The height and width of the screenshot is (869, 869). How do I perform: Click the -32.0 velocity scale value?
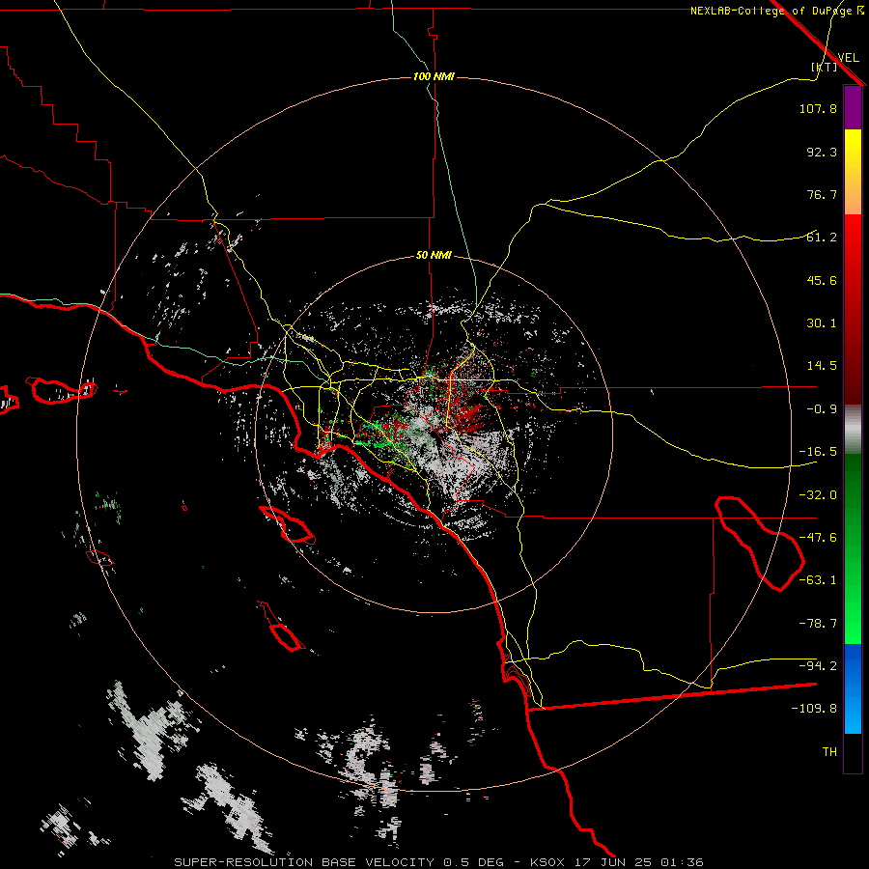818,495
